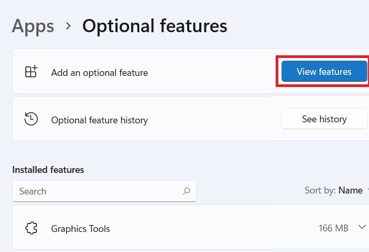Select the 'Add an optional feature' label

(x=99, y=73)
